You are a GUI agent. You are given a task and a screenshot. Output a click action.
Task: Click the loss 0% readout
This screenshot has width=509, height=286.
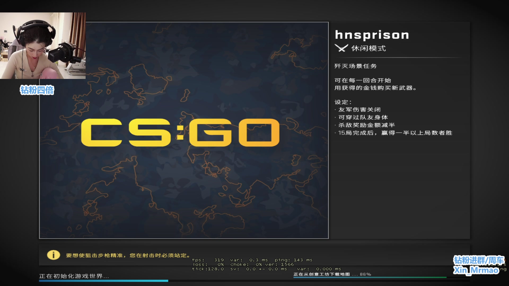[x=208, y=264]
